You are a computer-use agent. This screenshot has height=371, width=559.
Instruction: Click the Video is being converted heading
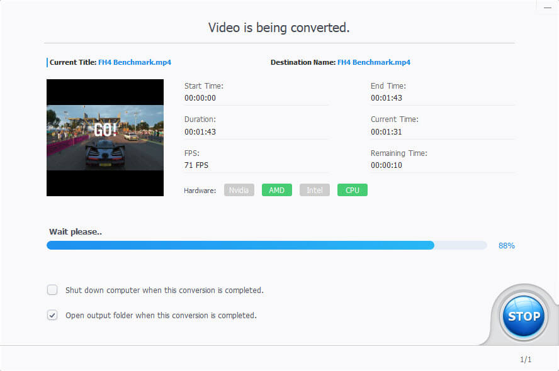pos(279,28)
